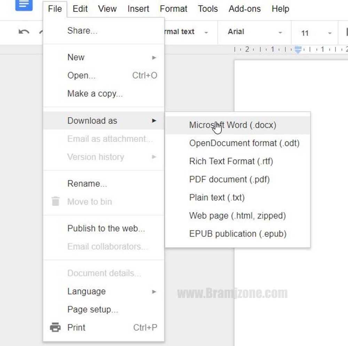The height and width of the screenshot is (346, 348).
Task: Download as PDF document (.pdf)
Action: tap(237, 179)
